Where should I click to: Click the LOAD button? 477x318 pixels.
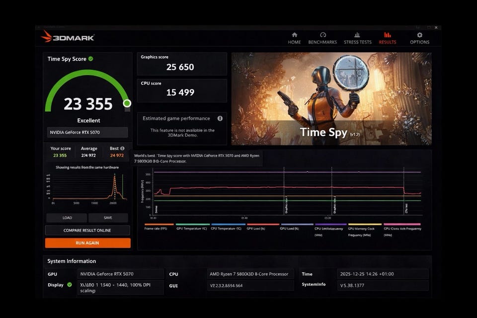pyautogui.click(x=67, y=218)
